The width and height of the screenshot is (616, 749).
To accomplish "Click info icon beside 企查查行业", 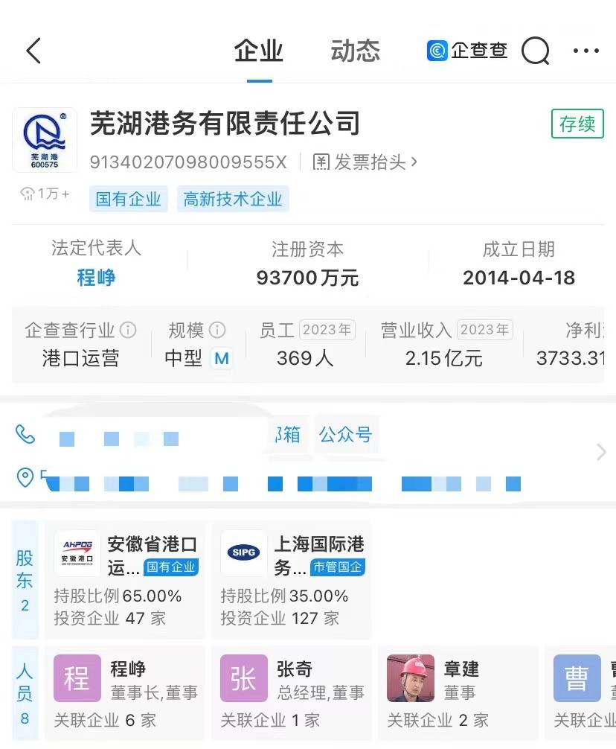I will (x=129, y=330).
